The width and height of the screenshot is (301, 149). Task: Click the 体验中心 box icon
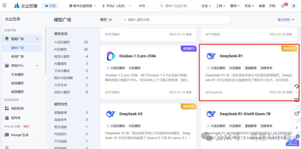click(7, 65)
